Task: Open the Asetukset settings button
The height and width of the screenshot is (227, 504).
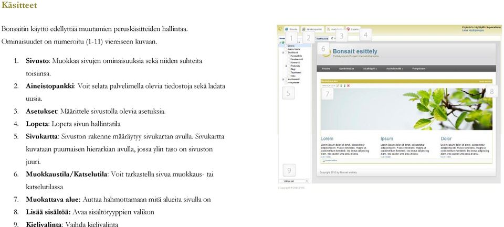Action: [335, 29]
